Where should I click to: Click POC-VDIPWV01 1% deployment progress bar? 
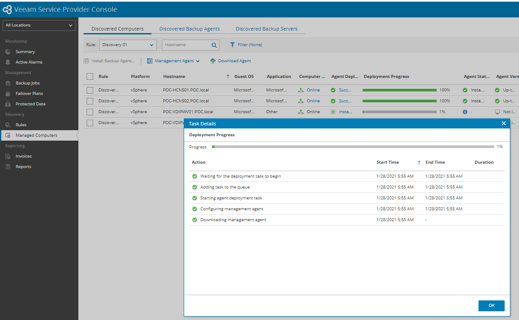[x=400, y=112]
